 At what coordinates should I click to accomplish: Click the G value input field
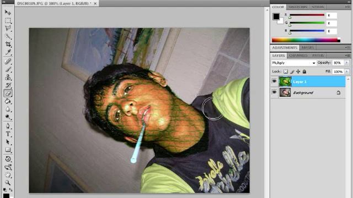[x=331, y=23]
